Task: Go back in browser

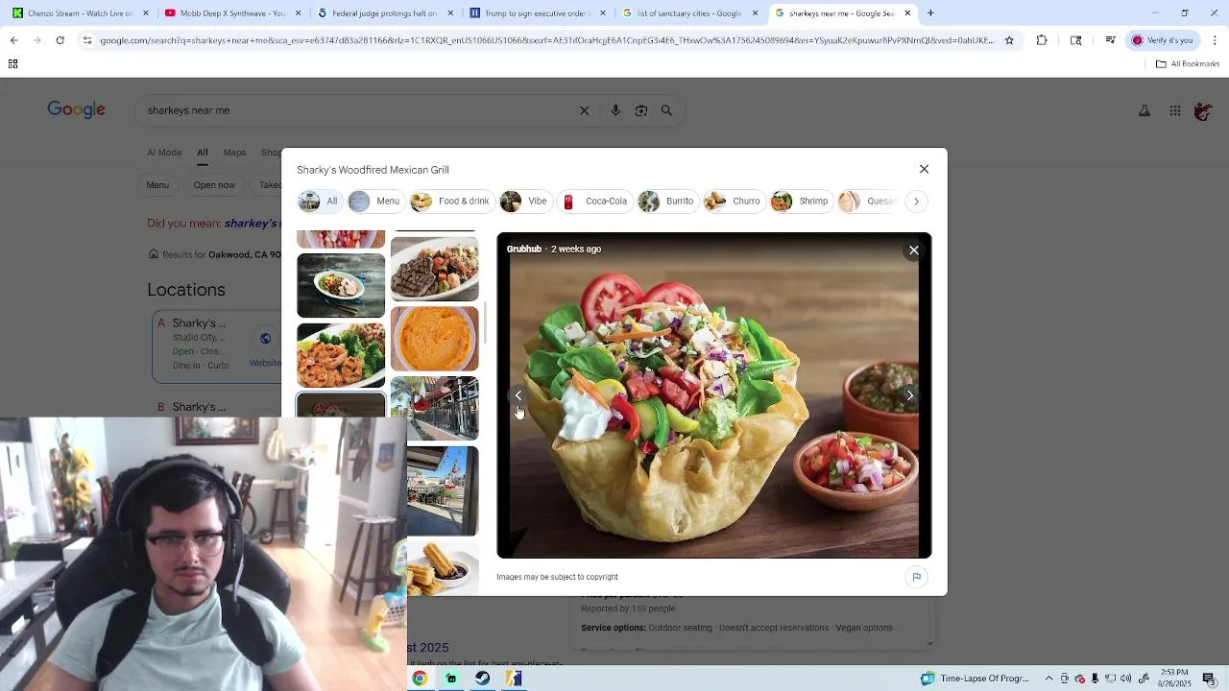Action: click(x=14, y=40)
